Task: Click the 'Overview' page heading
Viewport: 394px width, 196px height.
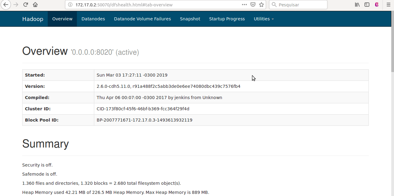Action: pos(45,51)
